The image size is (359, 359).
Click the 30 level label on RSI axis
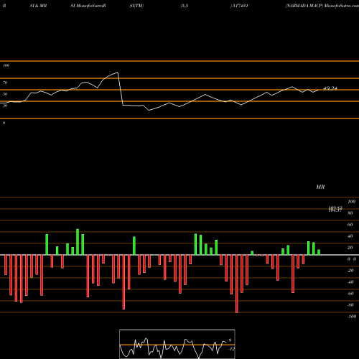[x=5, y=106]
